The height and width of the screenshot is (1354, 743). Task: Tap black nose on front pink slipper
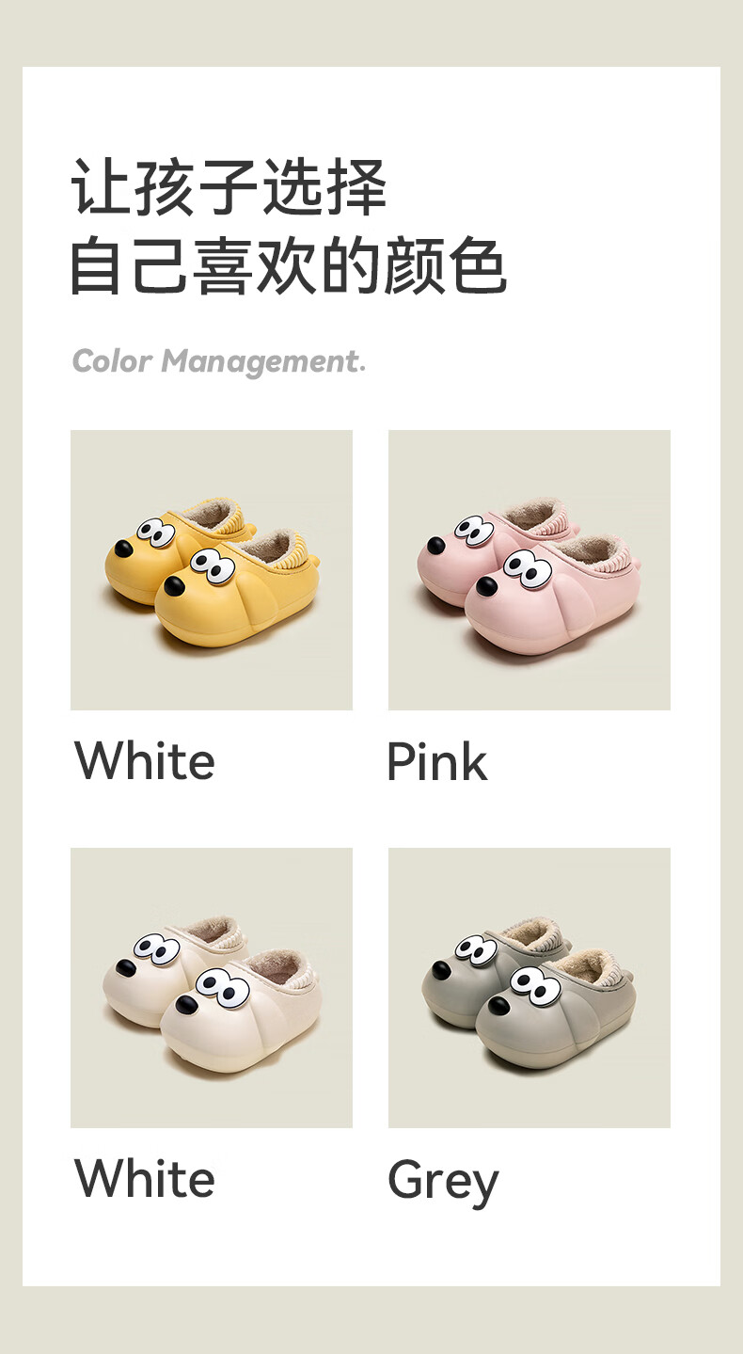(x=486, y=586)
